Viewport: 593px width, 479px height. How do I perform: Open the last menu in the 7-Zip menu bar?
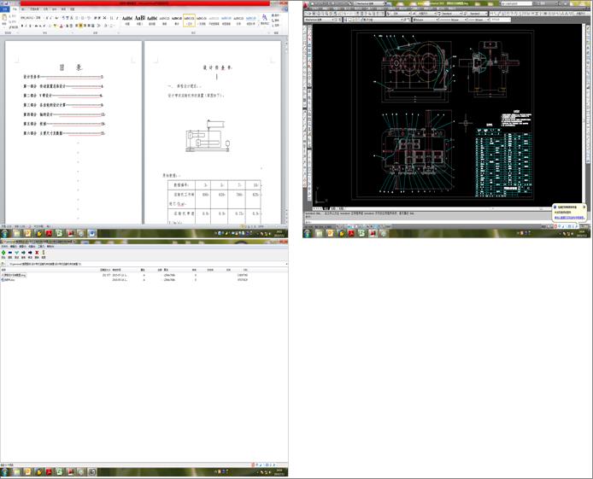pos(50,246)
